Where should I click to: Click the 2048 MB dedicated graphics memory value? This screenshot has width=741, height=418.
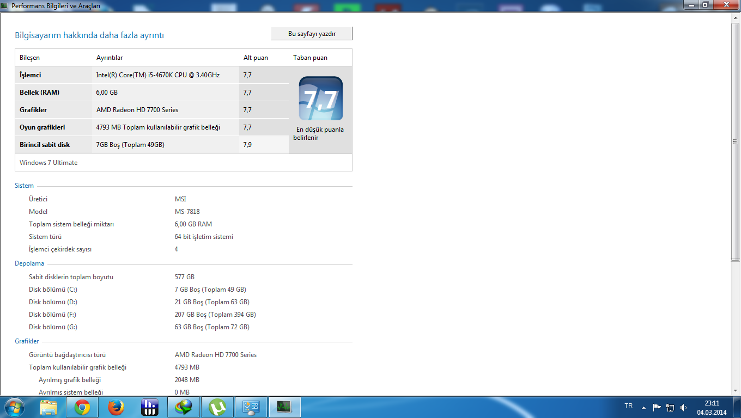coord(187,380)
